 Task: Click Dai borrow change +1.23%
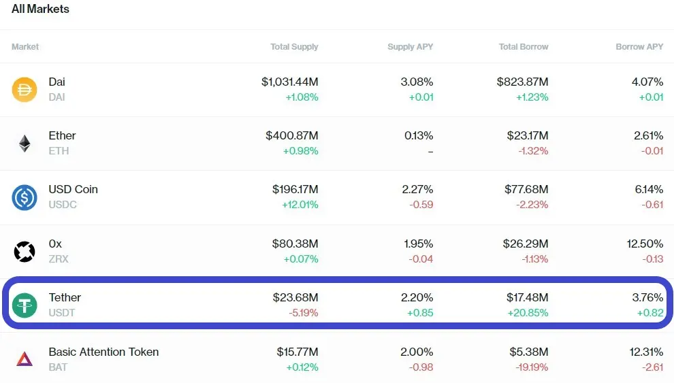pyautogui.click(x=532, y=97)
